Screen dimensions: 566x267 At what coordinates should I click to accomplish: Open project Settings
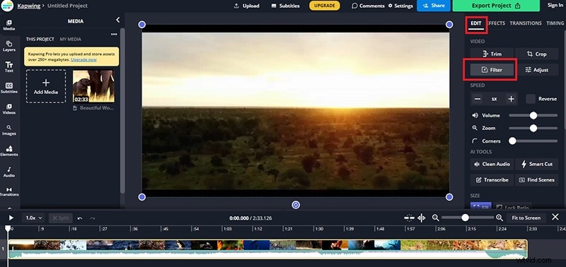pyautogui.click(x=400, y=6)
